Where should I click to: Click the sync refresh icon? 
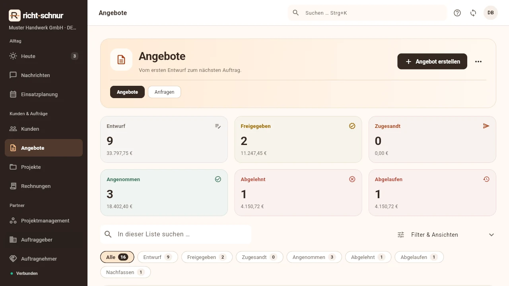pyautogui.click(x=473, y=13)
